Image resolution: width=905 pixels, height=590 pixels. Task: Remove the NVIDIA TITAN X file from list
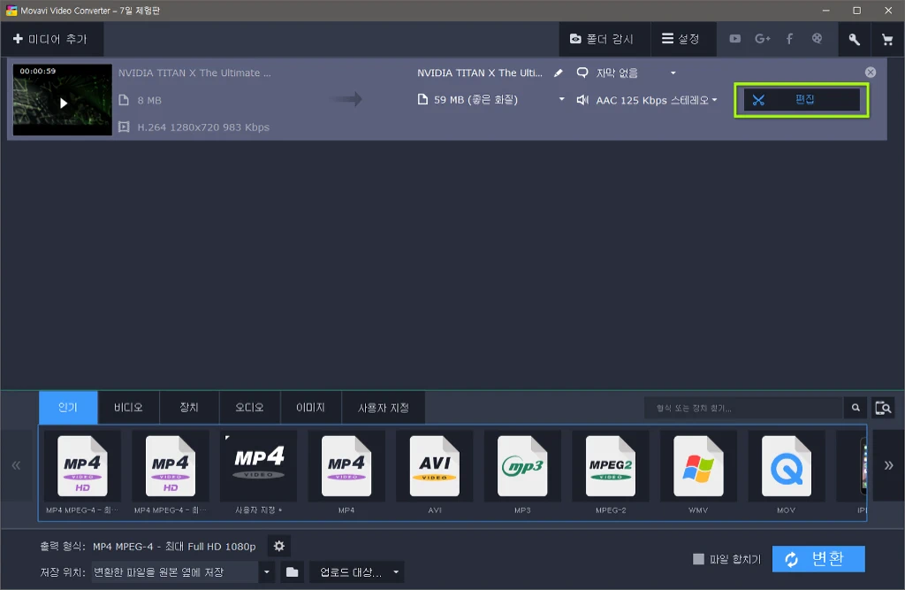pos(871,73)
